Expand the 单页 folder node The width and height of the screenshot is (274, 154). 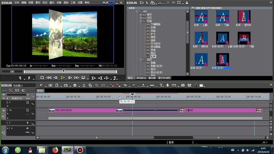click(141, 15)
